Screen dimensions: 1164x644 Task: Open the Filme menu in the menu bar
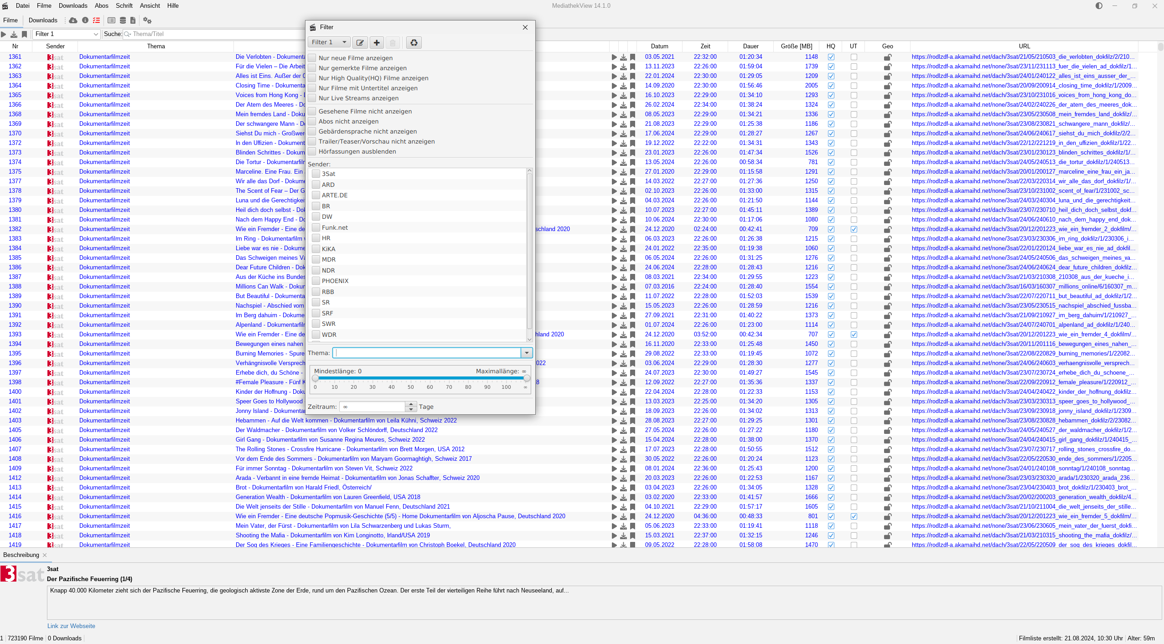(44, 6)
